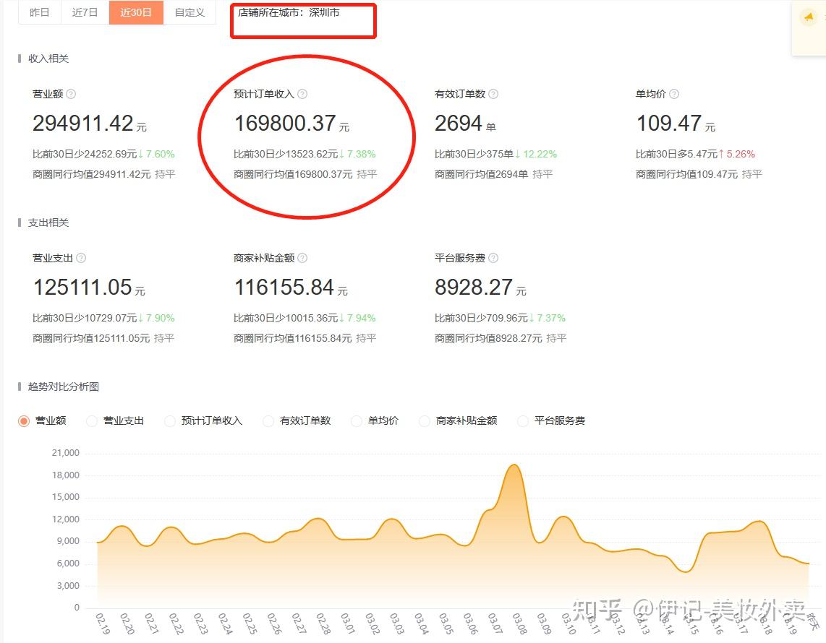The width and height of the screenshot is (826, 643).
Task: Switch to the 近7日 date tab
Action: 85,12
